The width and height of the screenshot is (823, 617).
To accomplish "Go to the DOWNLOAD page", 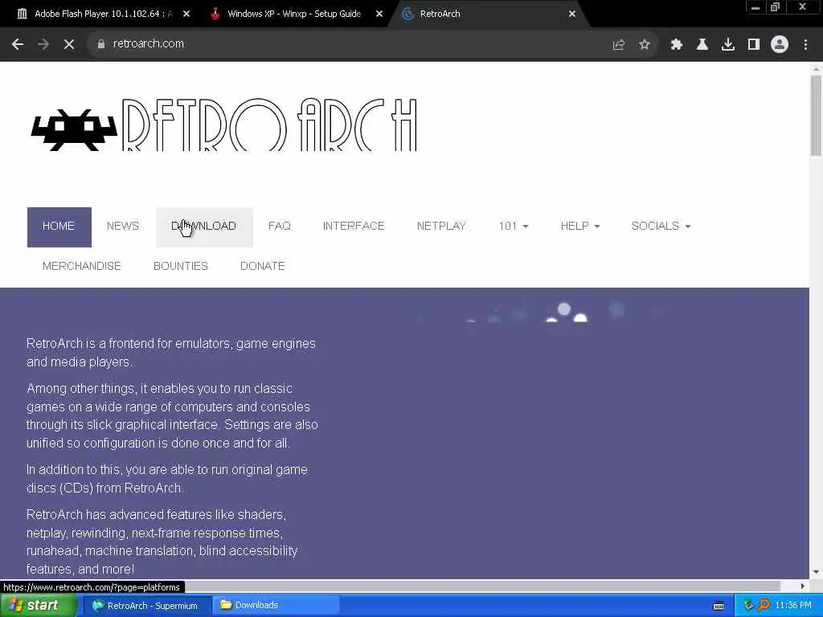I will 204,227.
